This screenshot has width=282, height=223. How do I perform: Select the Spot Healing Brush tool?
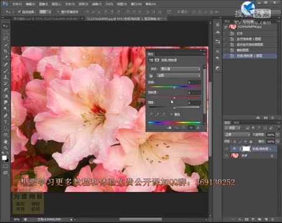[6, 64]
